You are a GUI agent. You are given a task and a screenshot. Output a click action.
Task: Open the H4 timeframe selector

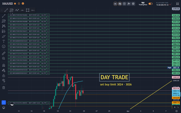[x=115, y=4]
